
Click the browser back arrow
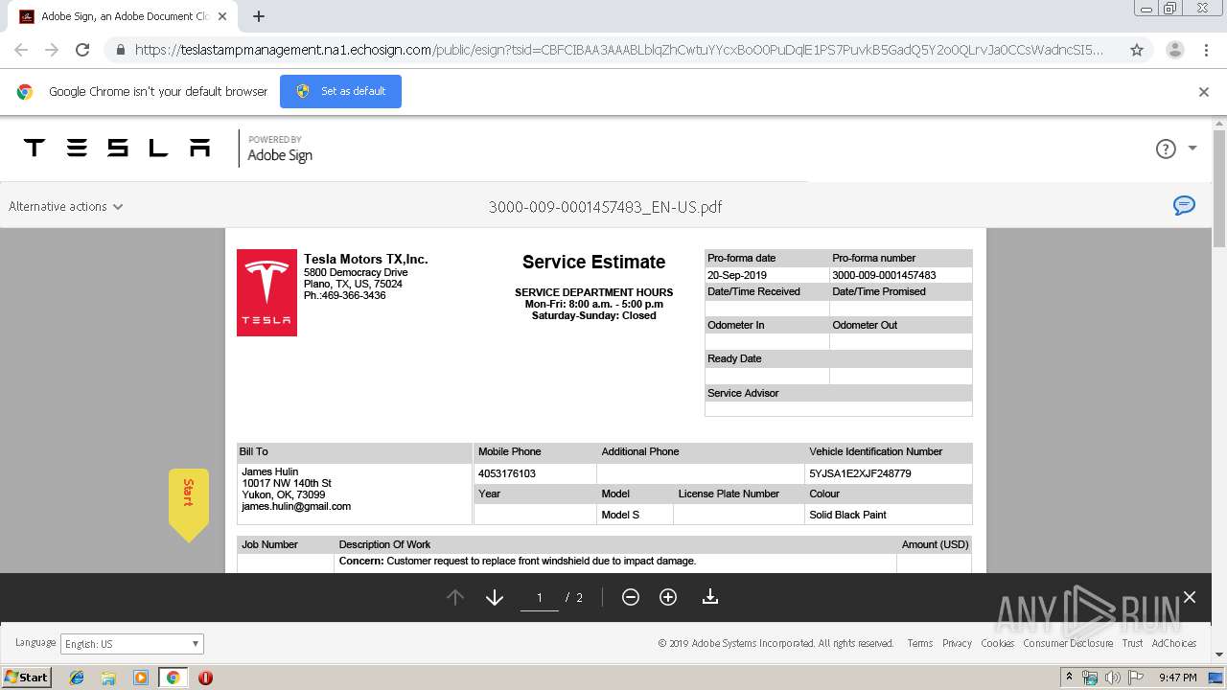(21, 50)
